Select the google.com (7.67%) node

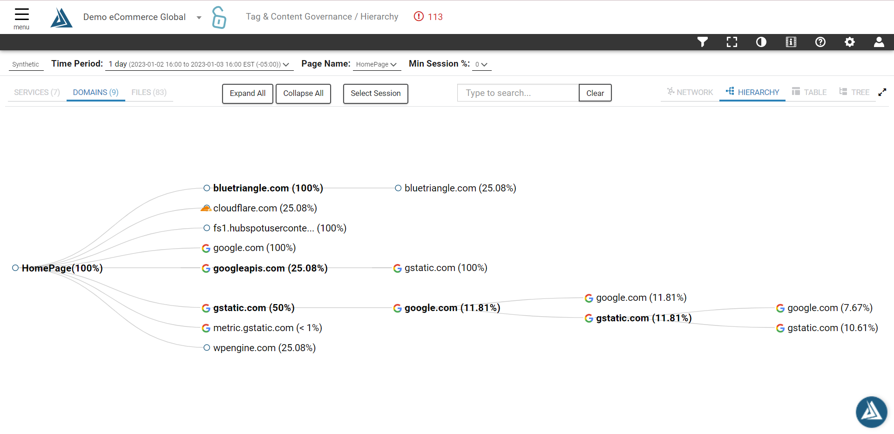coord(824,308)
